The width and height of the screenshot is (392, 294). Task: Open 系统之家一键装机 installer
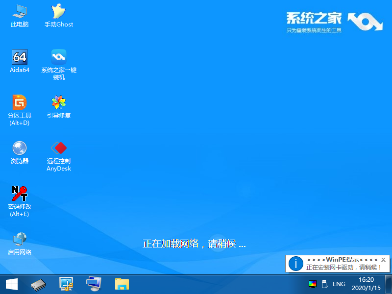click(x=58, y=57)
